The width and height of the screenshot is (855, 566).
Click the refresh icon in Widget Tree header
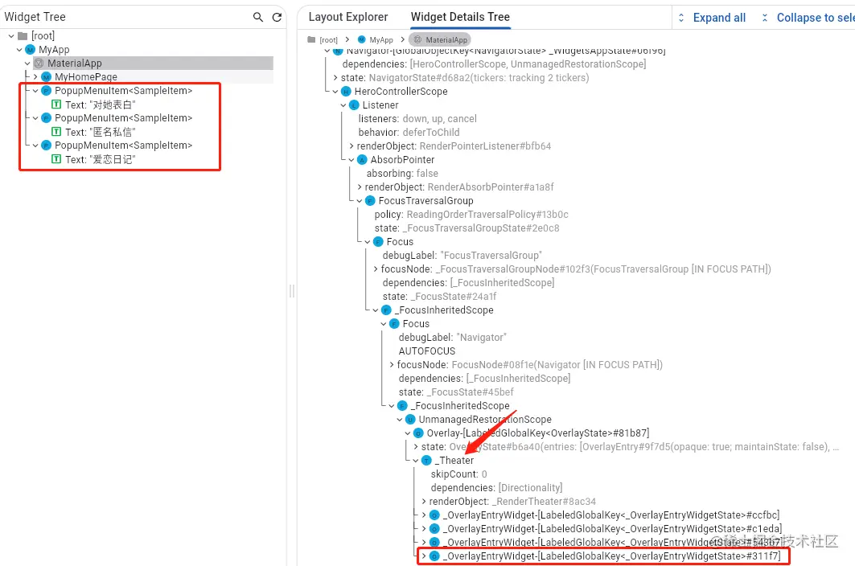(x=277, y=18)
